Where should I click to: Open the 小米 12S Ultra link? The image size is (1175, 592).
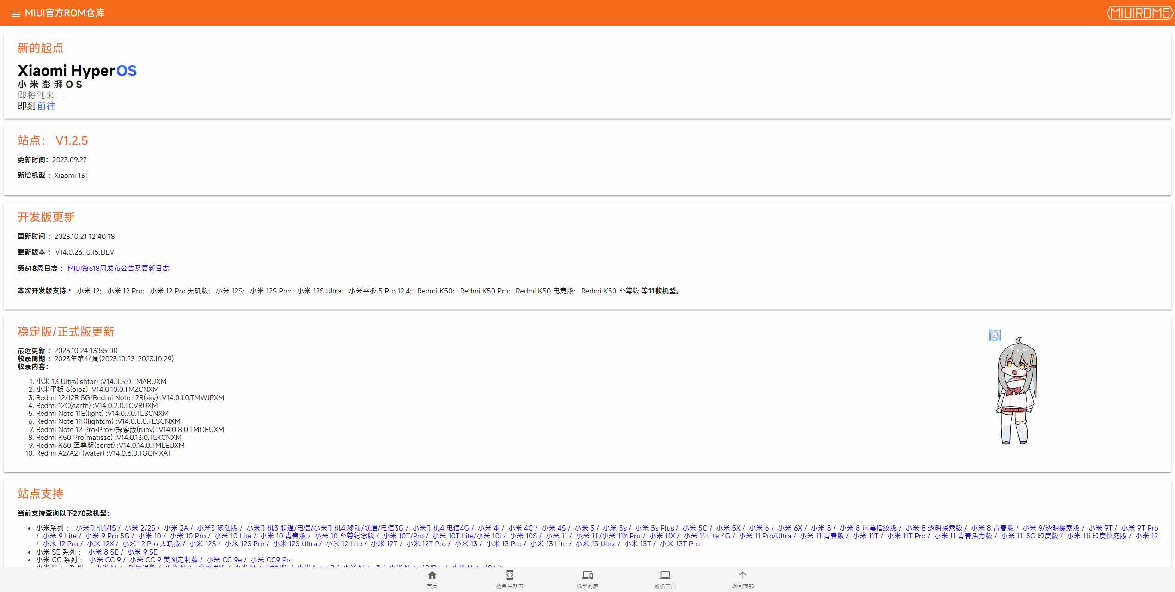(295, 544)
